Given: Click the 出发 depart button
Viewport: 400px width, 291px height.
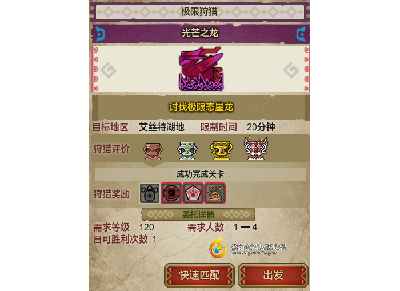Looking at the screenshot, I should (x=273, y=275).
